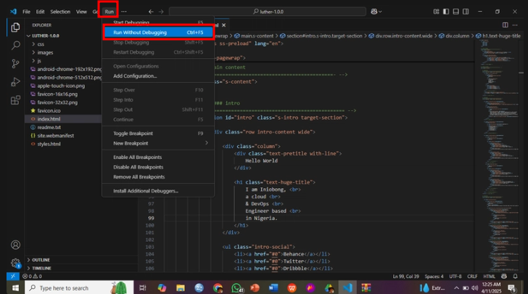
Task: Click the taskbar search box
Action: [79, 287]
